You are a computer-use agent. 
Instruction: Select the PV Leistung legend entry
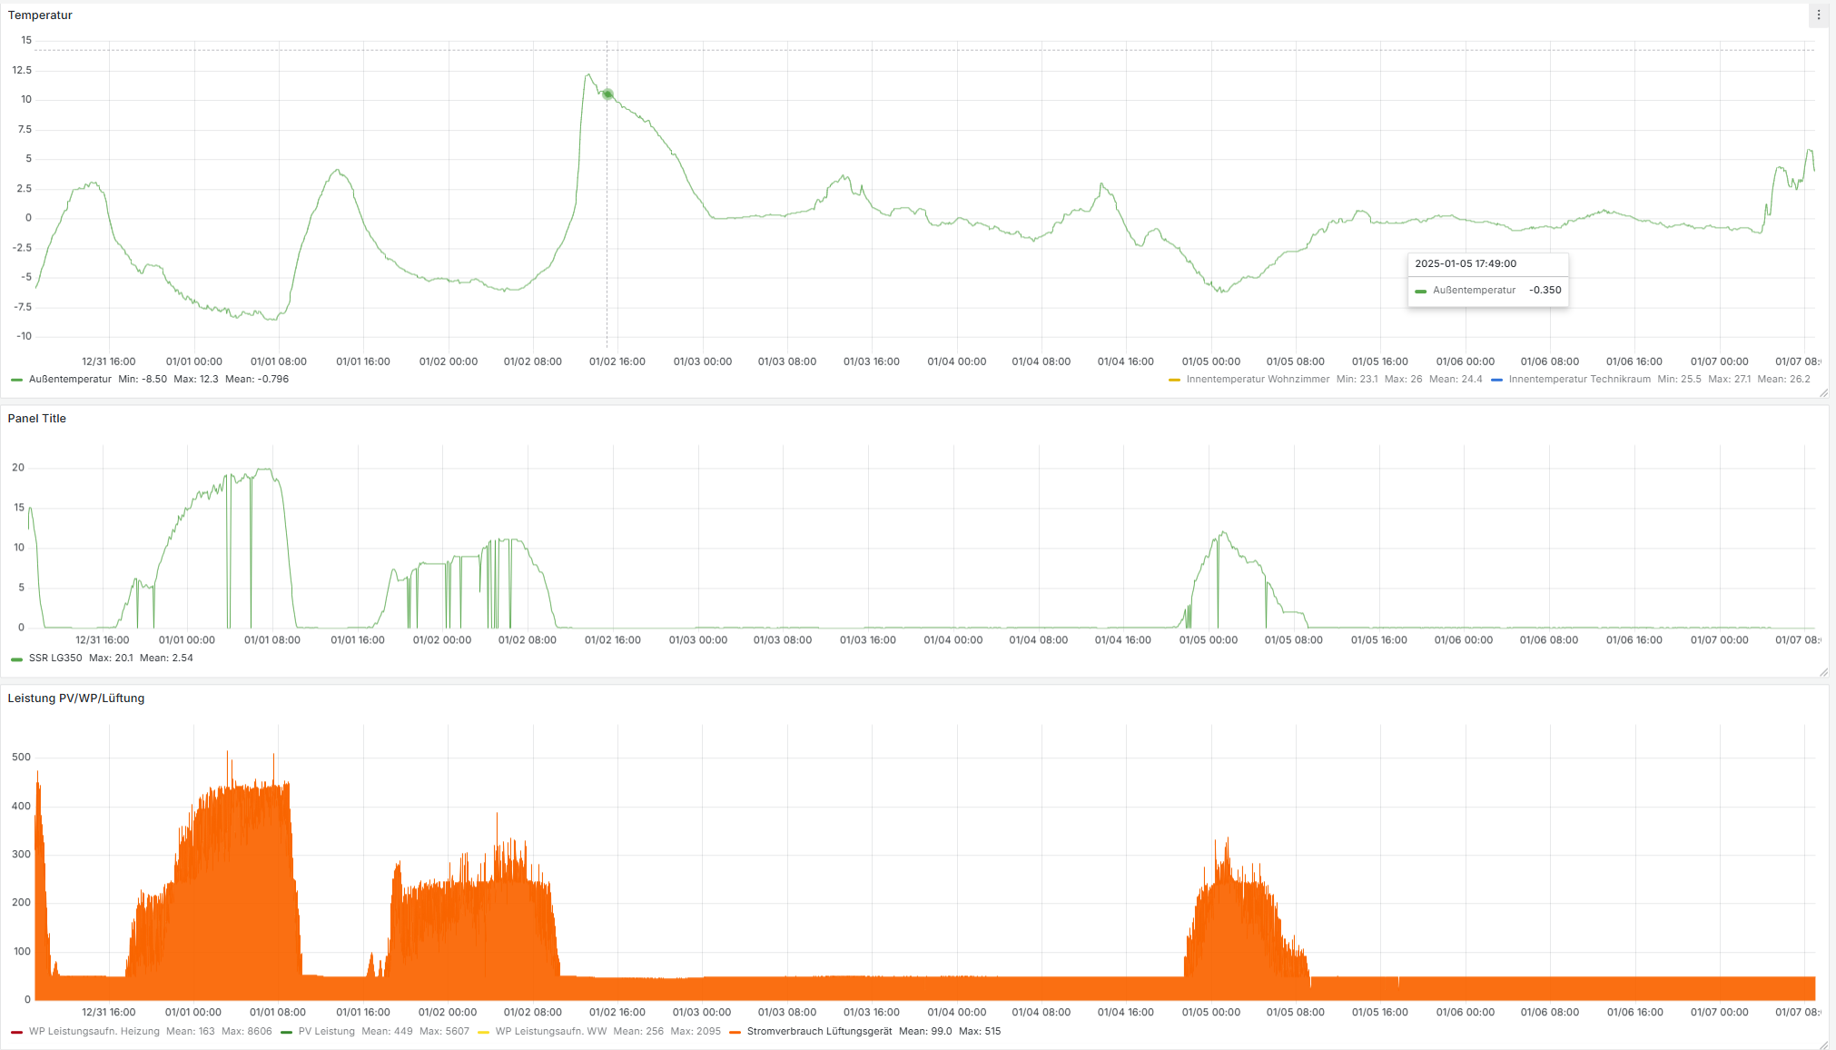click(x=326, y=1032)
